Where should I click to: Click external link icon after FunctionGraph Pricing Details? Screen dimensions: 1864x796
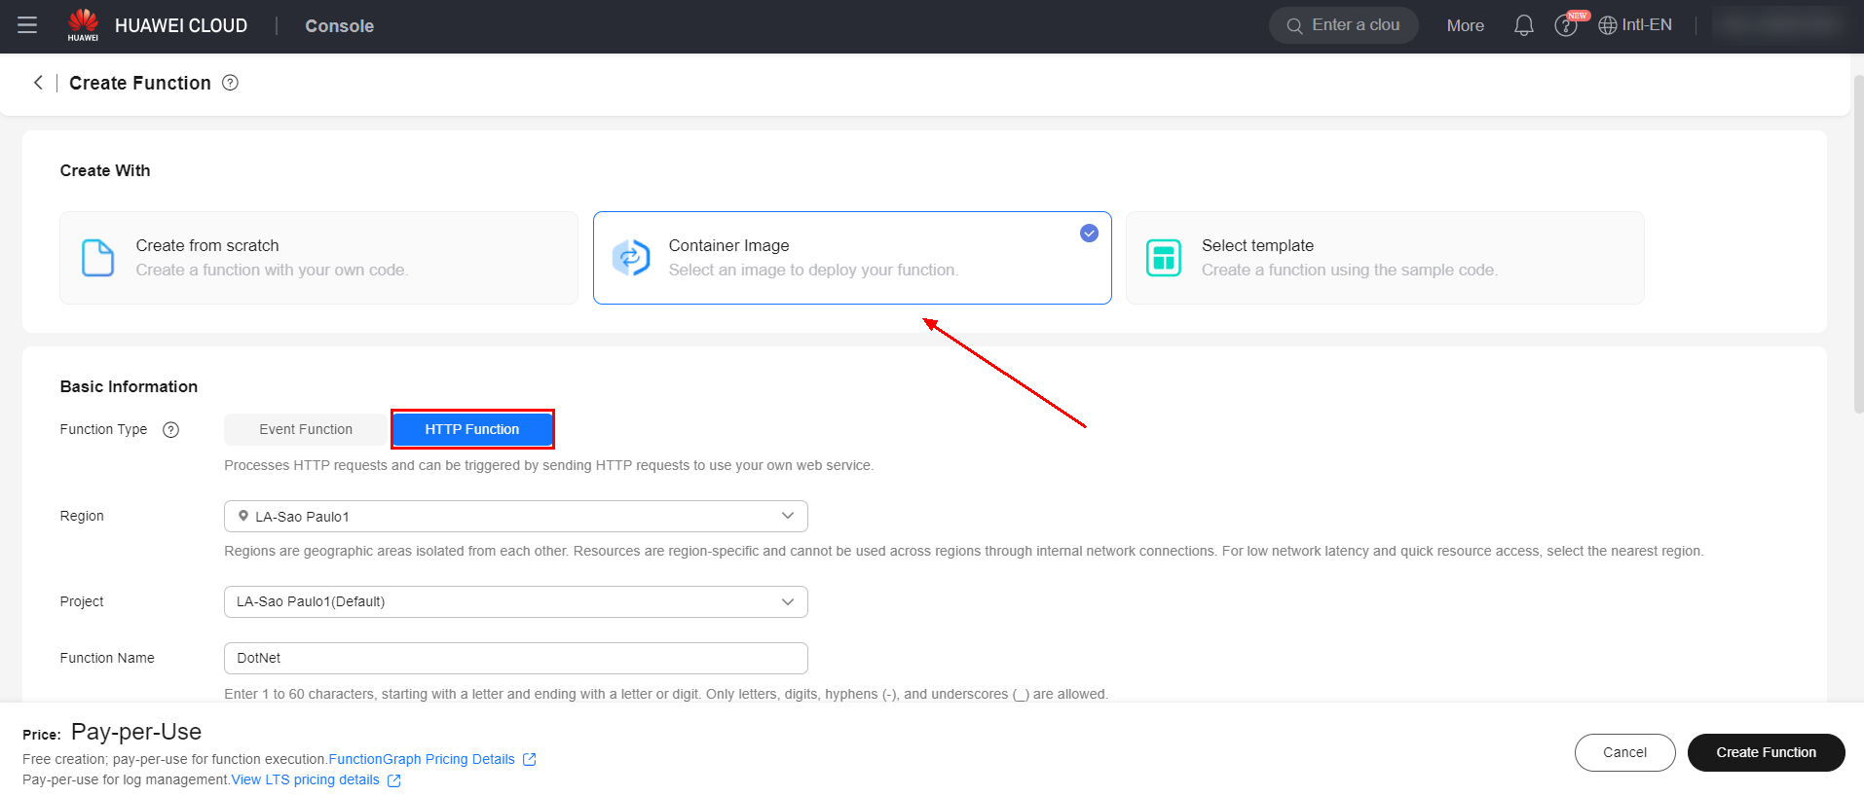[x=530, y=759]
